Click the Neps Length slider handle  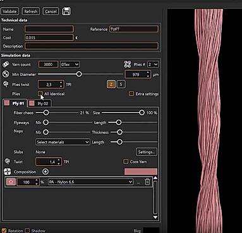(x=119, y=142)
